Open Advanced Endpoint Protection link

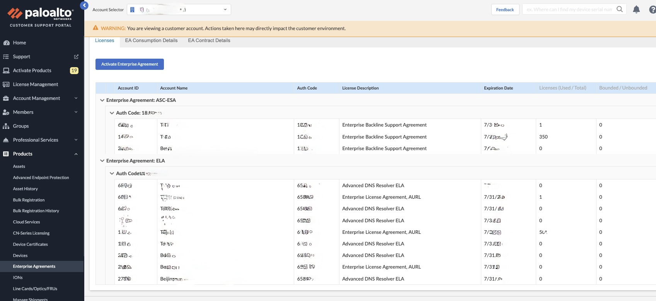click(x=41, y=178)
